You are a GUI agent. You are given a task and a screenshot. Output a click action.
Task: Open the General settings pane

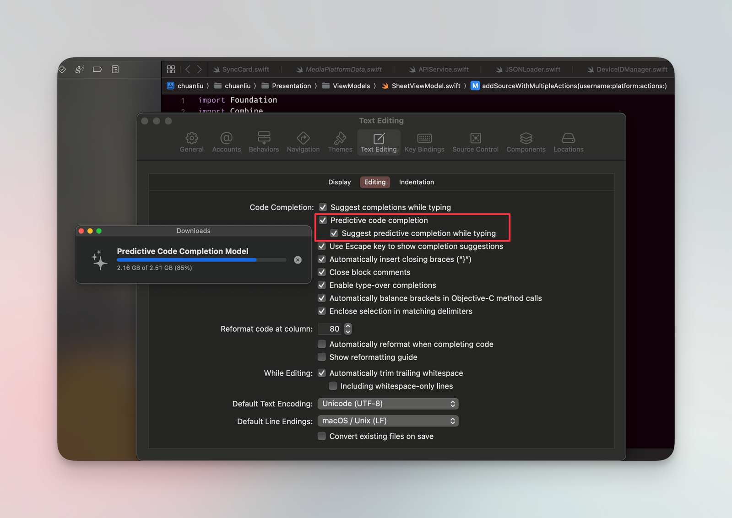[x=191, y=142]
